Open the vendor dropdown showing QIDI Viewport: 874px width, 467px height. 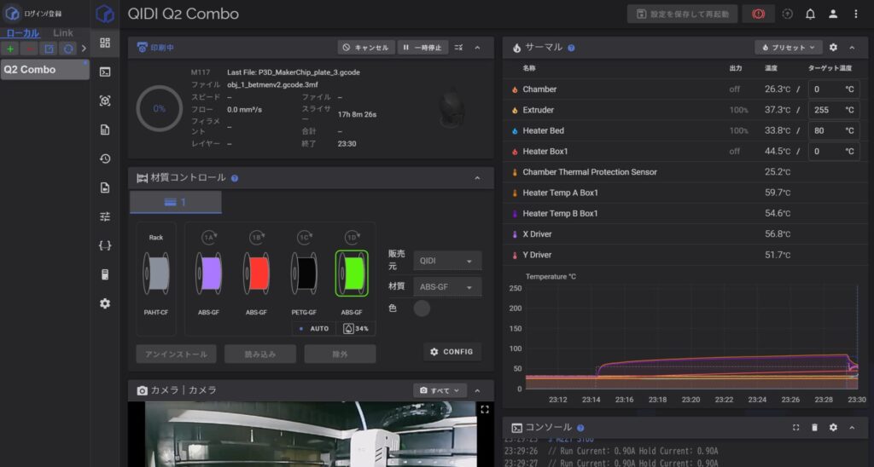point(447,261)
